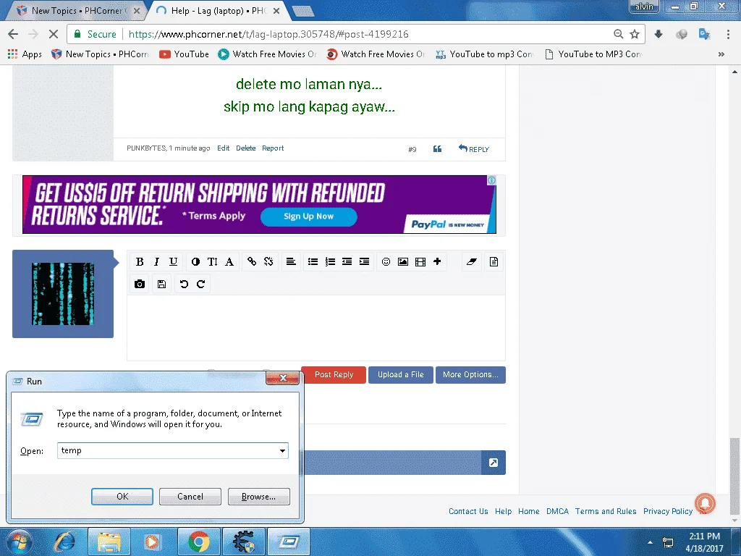Open text alignment options

[x=291, y=261]
